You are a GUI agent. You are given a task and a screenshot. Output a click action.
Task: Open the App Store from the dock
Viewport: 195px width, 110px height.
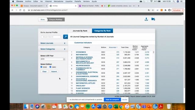click(x=94, y=106)
